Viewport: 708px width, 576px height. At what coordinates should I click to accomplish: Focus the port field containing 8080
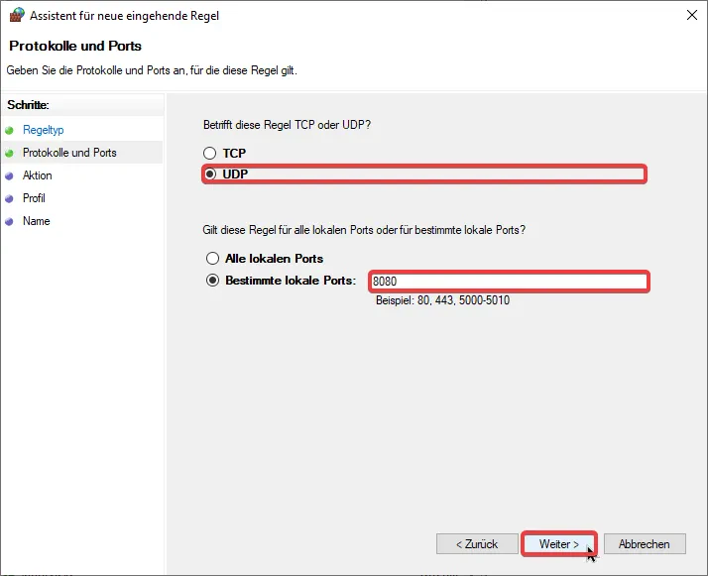[509, 282]
